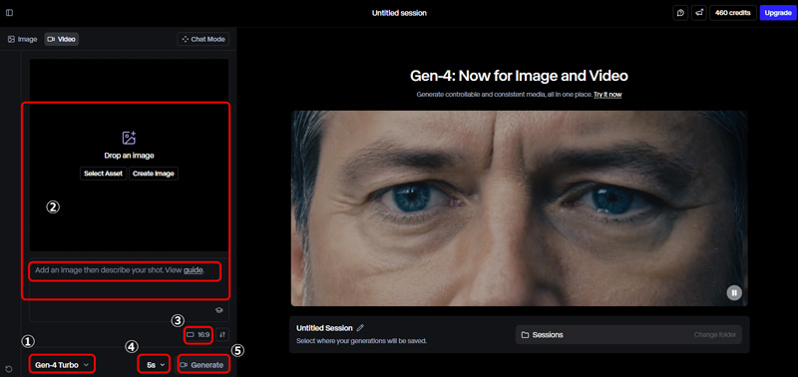Click the swap arrows settings icon

pos(222,335)
